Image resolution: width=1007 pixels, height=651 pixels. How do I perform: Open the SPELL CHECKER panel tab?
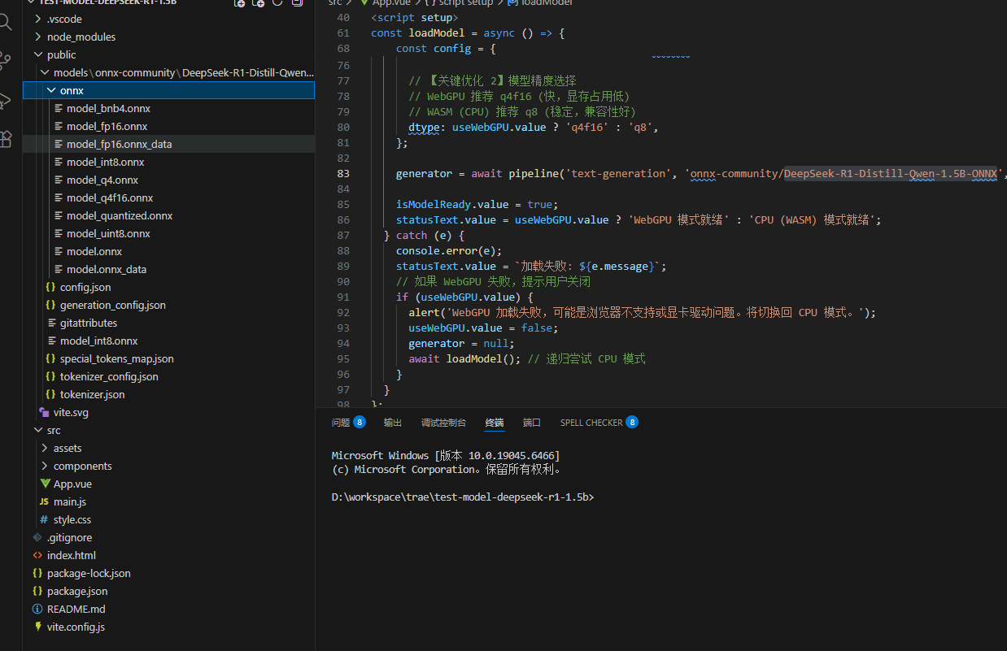click(x=591, y=423)
